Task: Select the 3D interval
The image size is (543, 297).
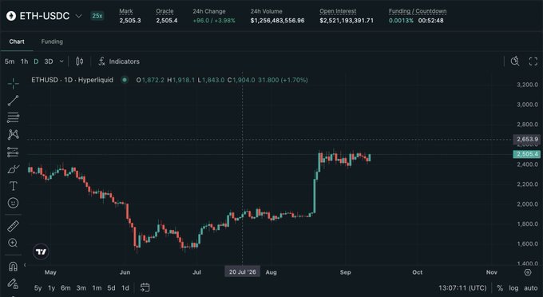Action: click(49, 61)
